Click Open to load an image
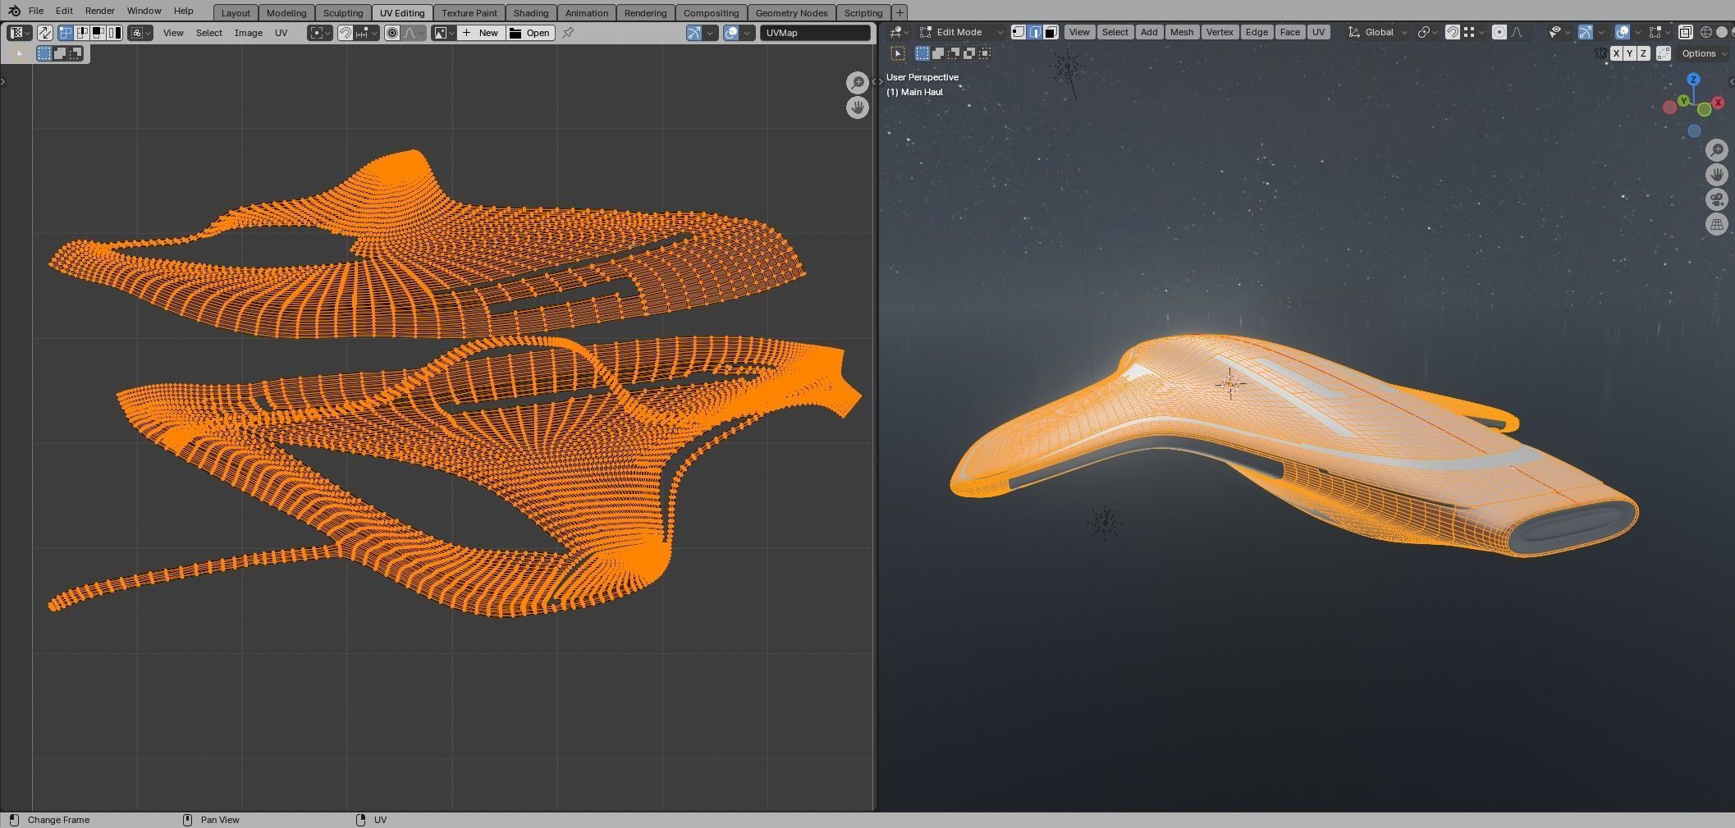Image resolution: width=1735 pixels, height=828 pixels. pos(530,33)
